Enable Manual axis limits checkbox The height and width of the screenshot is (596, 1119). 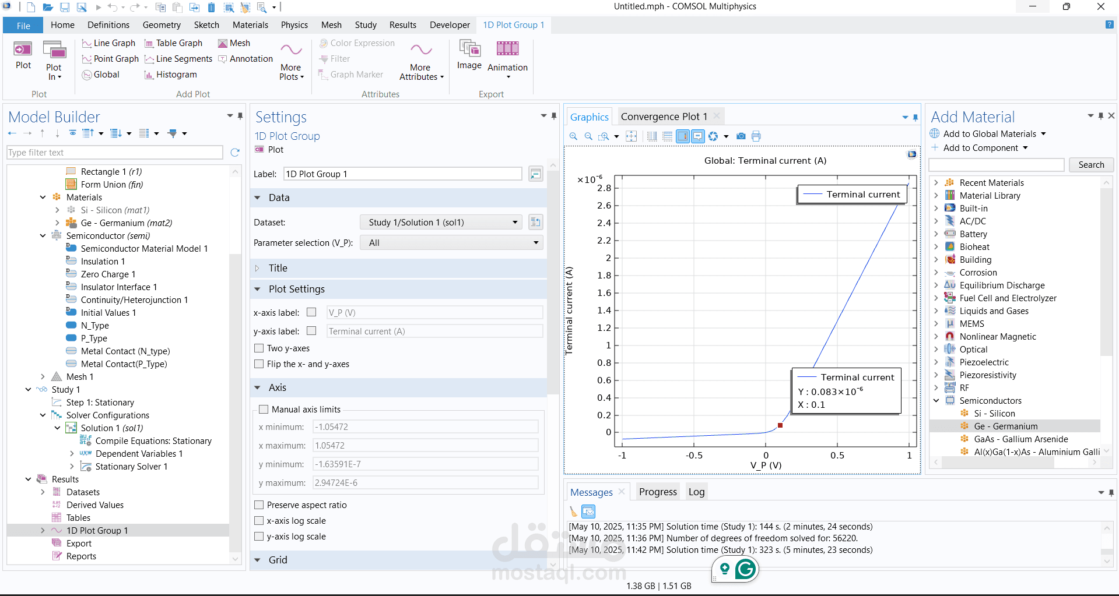[264, 410]
